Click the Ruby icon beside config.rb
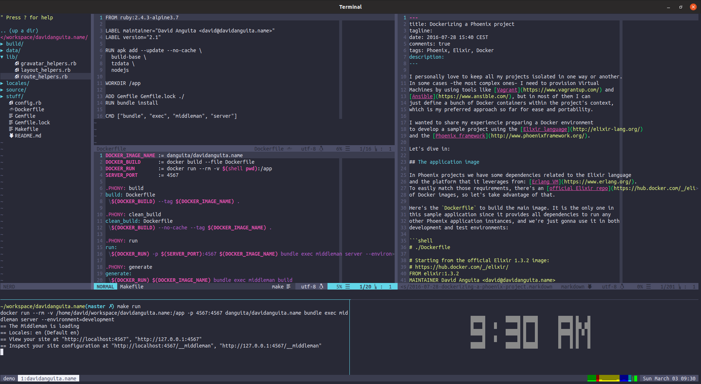701x384 pixels. [11, 103]
